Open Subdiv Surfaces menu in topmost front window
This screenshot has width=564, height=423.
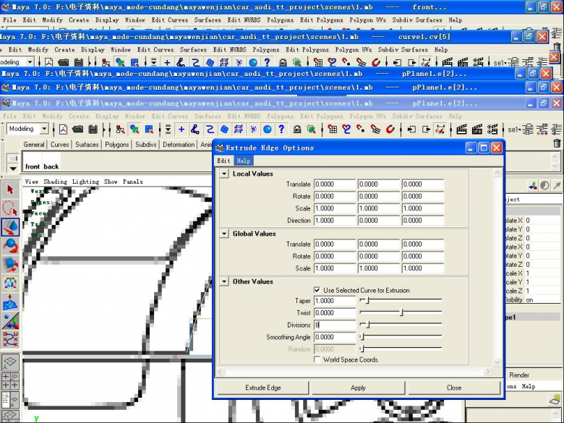click(417, 20)
